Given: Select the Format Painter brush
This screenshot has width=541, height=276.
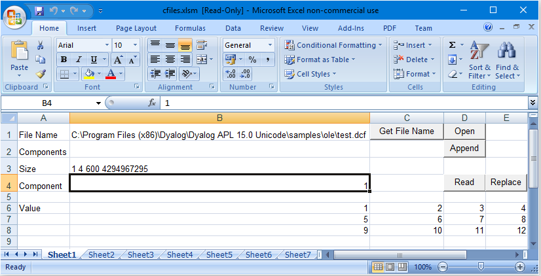Looking at the screenshot, I should click(x=41, y=74).
